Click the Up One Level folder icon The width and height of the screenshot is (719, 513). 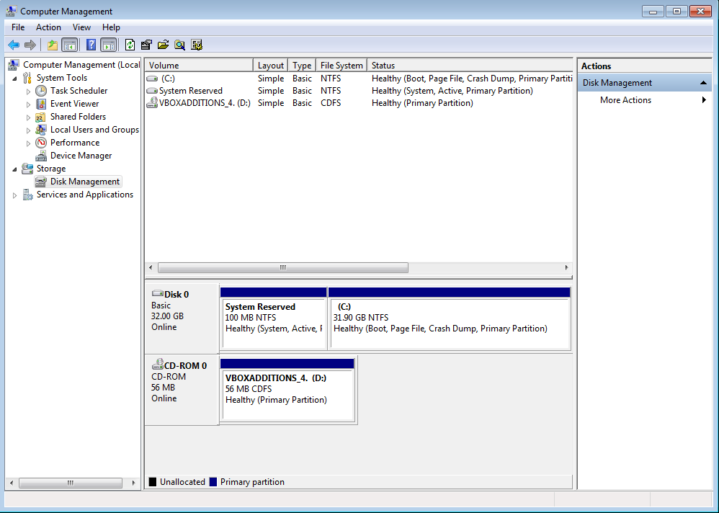53,45
